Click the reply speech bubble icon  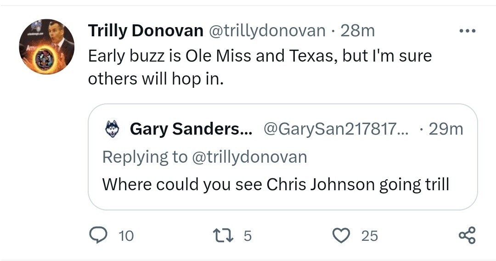[x=97, y=235]
